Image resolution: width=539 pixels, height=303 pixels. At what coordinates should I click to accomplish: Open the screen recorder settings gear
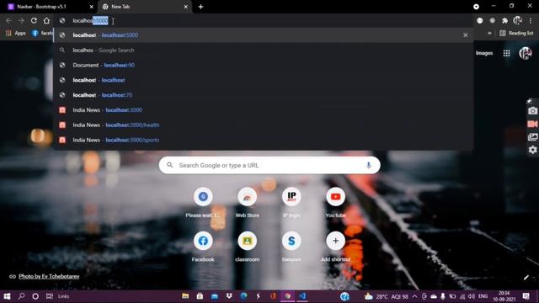(x=532, y=150)
